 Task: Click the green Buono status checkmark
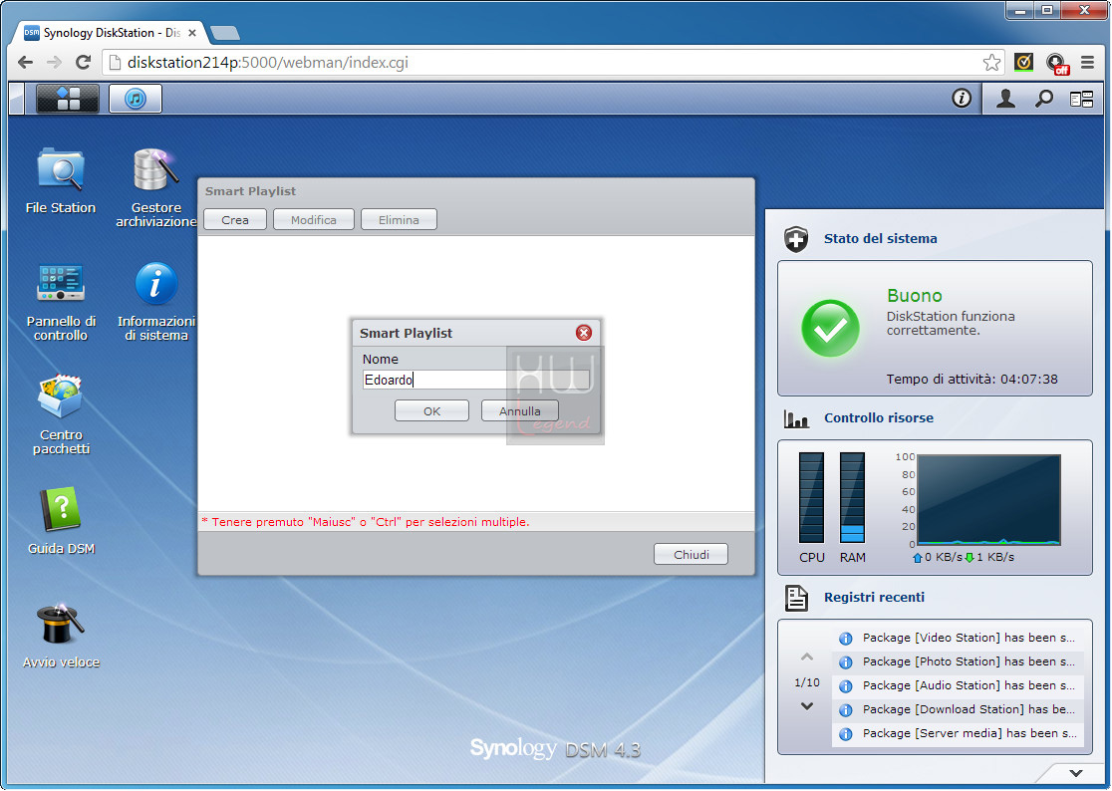830,328
